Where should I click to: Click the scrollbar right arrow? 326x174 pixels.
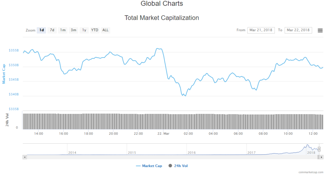point(322,157)
